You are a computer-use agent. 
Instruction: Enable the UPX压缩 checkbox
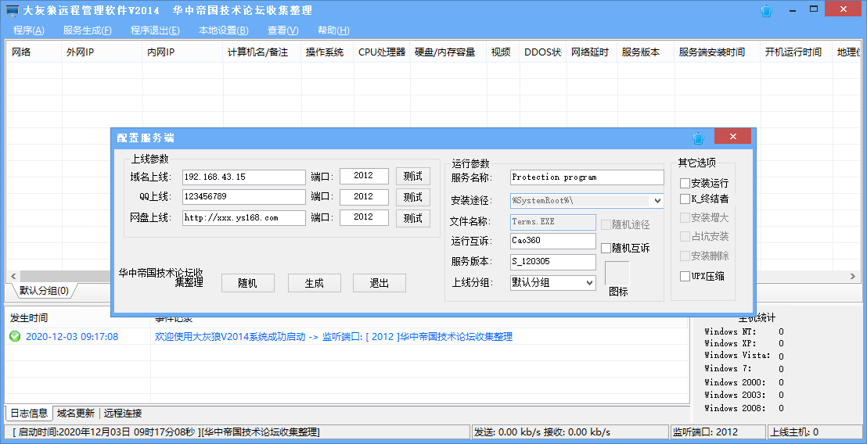pos(685,276)
